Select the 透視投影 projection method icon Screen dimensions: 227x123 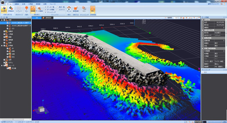tap(76, 9)
